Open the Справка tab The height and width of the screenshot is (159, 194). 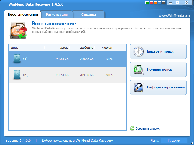(89, 14)
